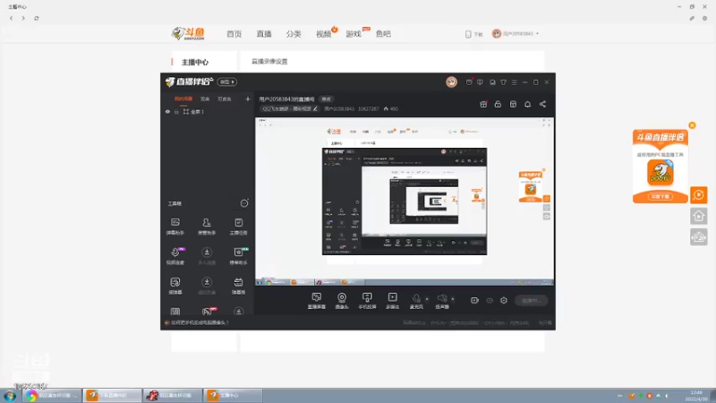Image resolution: width=716 pixels, height=403 pixels.
Task: Select the first scene tab
Action: [183, 99]
